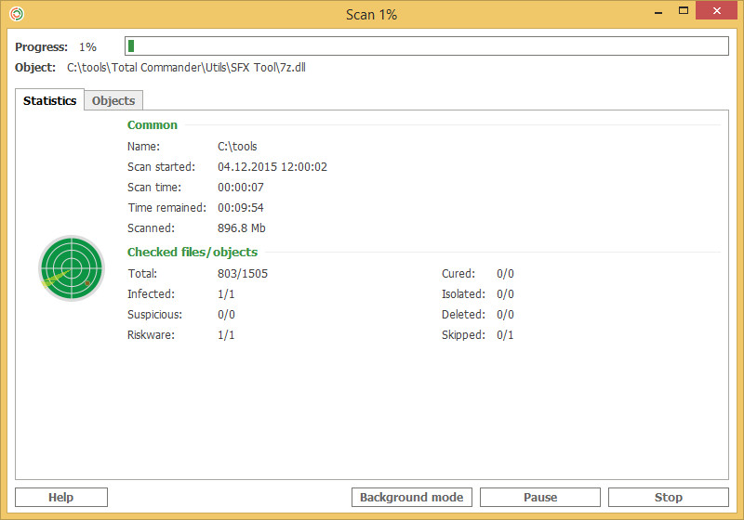The image size is (744, 520).
Task: Click the green radar scan animation icon
Action: point(72,268)
